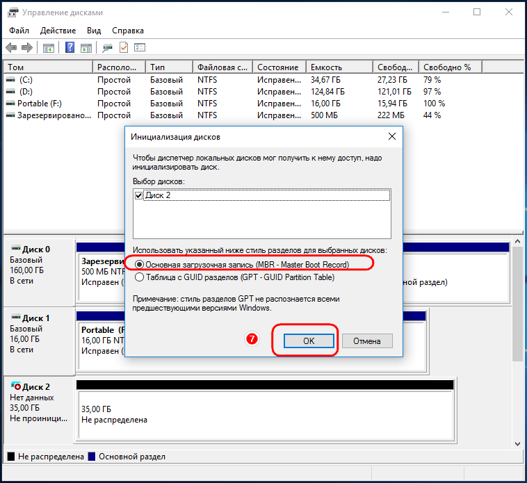Open the Файл menu
The height and width of the screenshot is (483, 527).
pos(19,31)
